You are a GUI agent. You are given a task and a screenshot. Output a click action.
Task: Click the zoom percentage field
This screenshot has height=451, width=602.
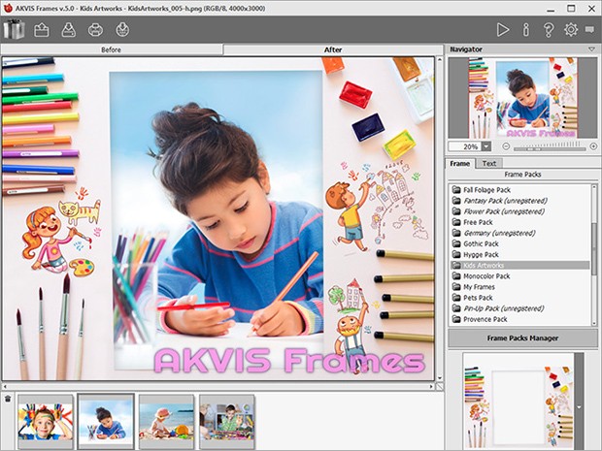tap(465, 146)
